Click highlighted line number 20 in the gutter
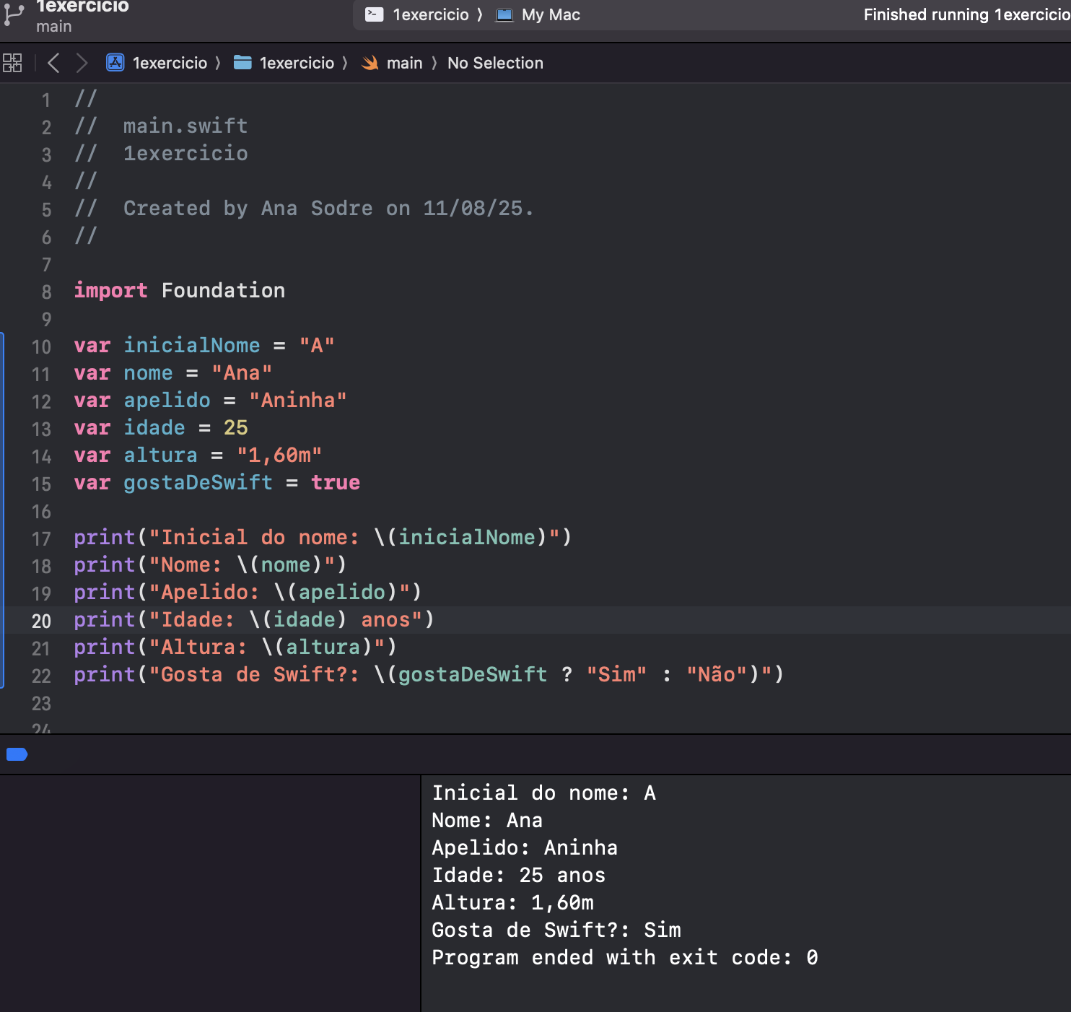The image size is (1071, 1012). pyautogui.click(x=41, y=621)
